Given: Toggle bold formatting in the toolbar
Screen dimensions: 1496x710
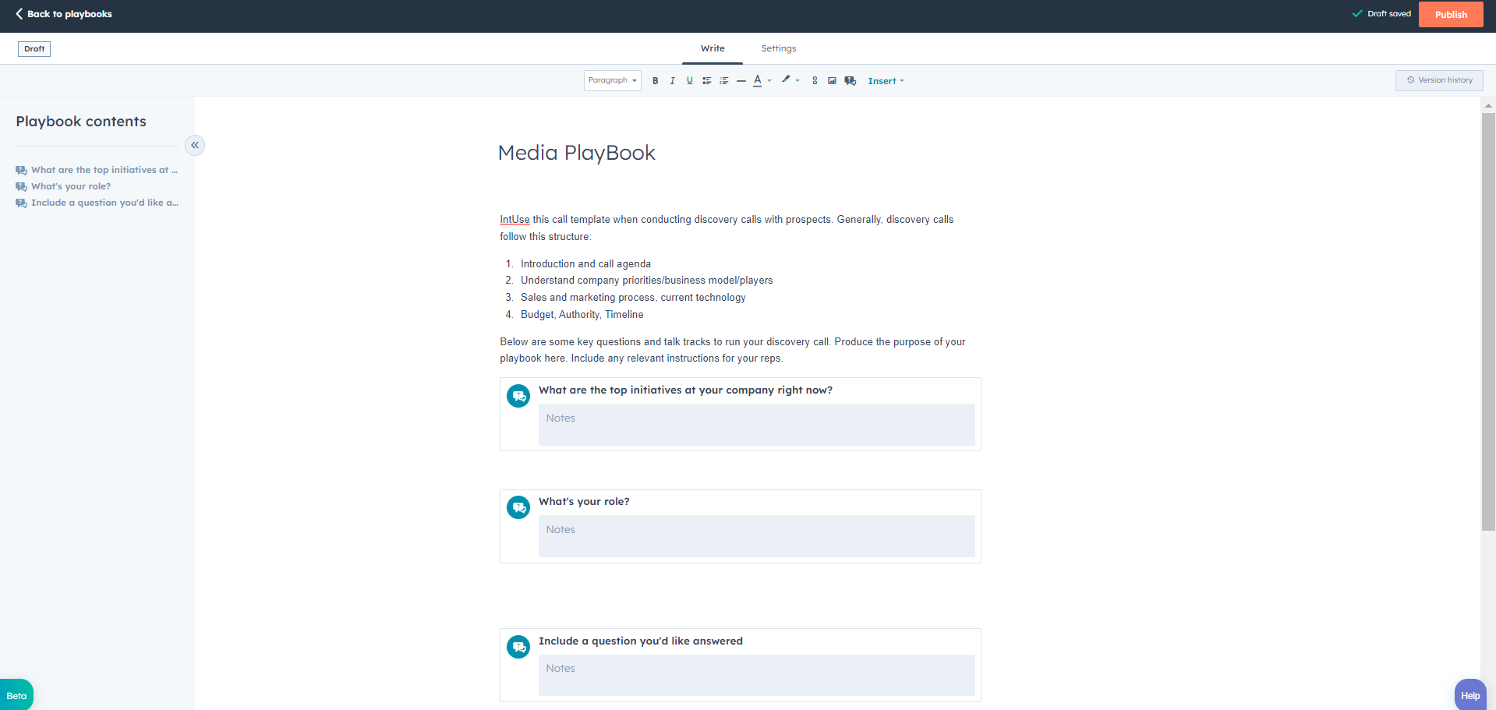Looking at the screenshot, I should point(655,80).
